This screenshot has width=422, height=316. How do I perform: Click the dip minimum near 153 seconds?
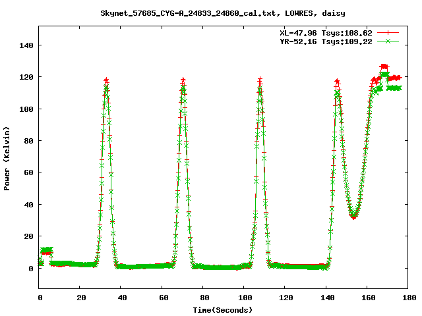tap(353, 217)
